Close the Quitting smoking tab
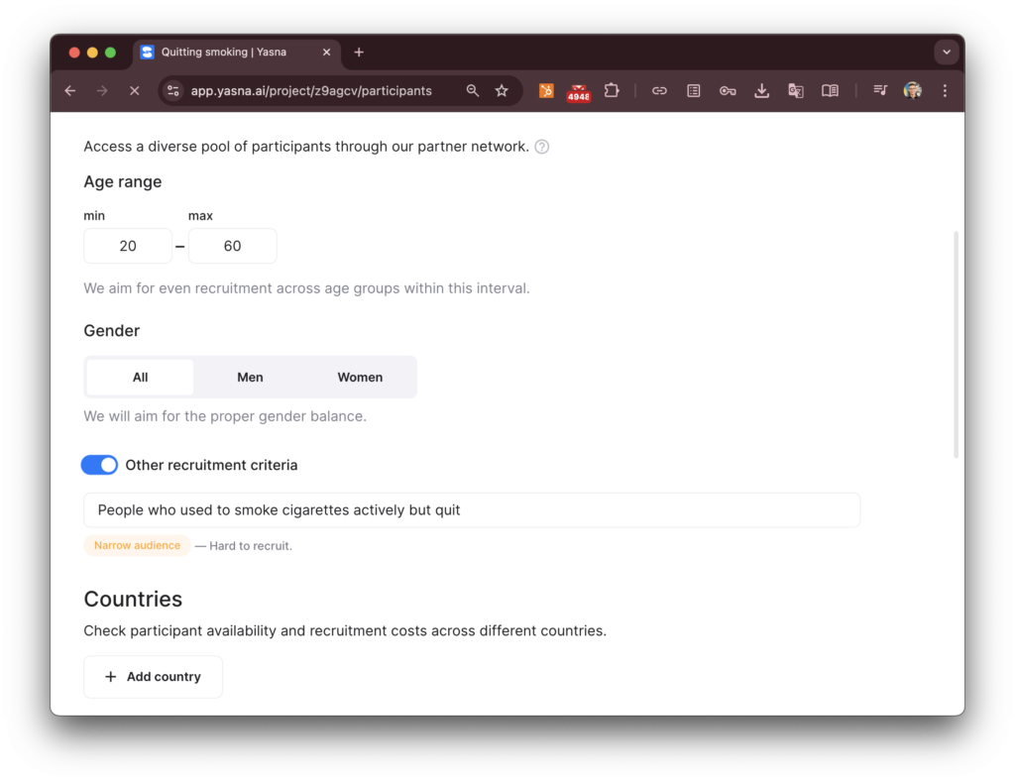The height and width of the screenshot is (782, 1015). pyautogui.click(x=326, y=53)
